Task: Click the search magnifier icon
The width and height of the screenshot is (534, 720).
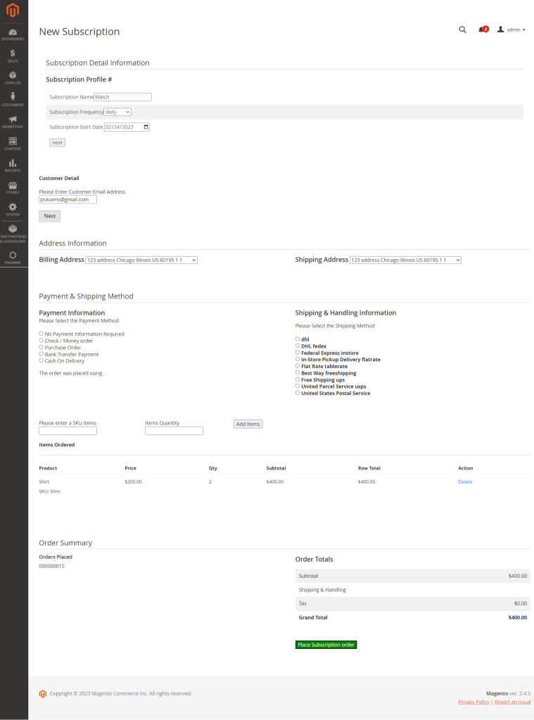Action: [x=462, y=30]
